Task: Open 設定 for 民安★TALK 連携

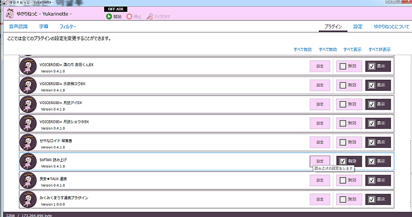Action: click(x=320, y=180)
